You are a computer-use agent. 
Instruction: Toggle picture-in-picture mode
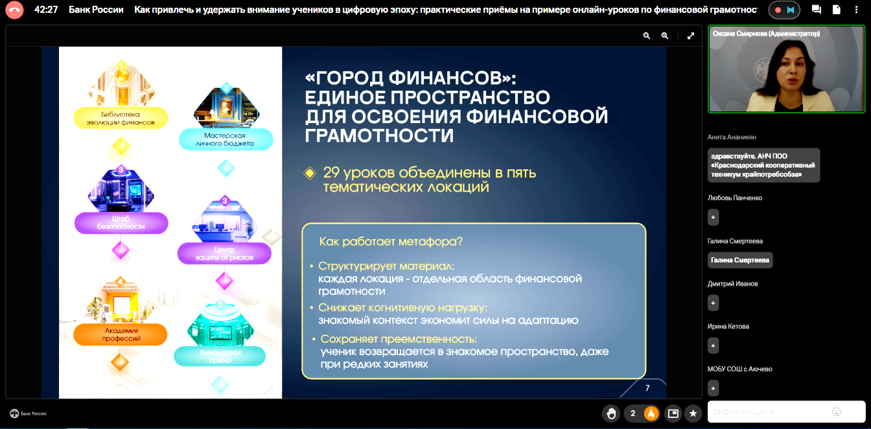(x=673, y=413)
